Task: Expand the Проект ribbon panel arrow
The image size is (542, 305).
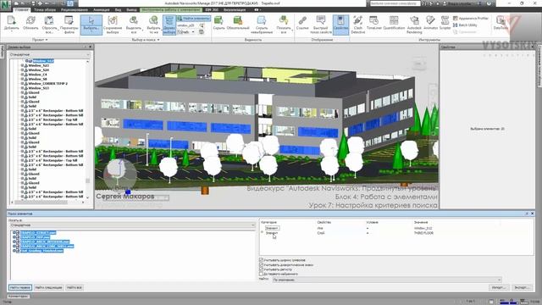Action: coord(47,40)
